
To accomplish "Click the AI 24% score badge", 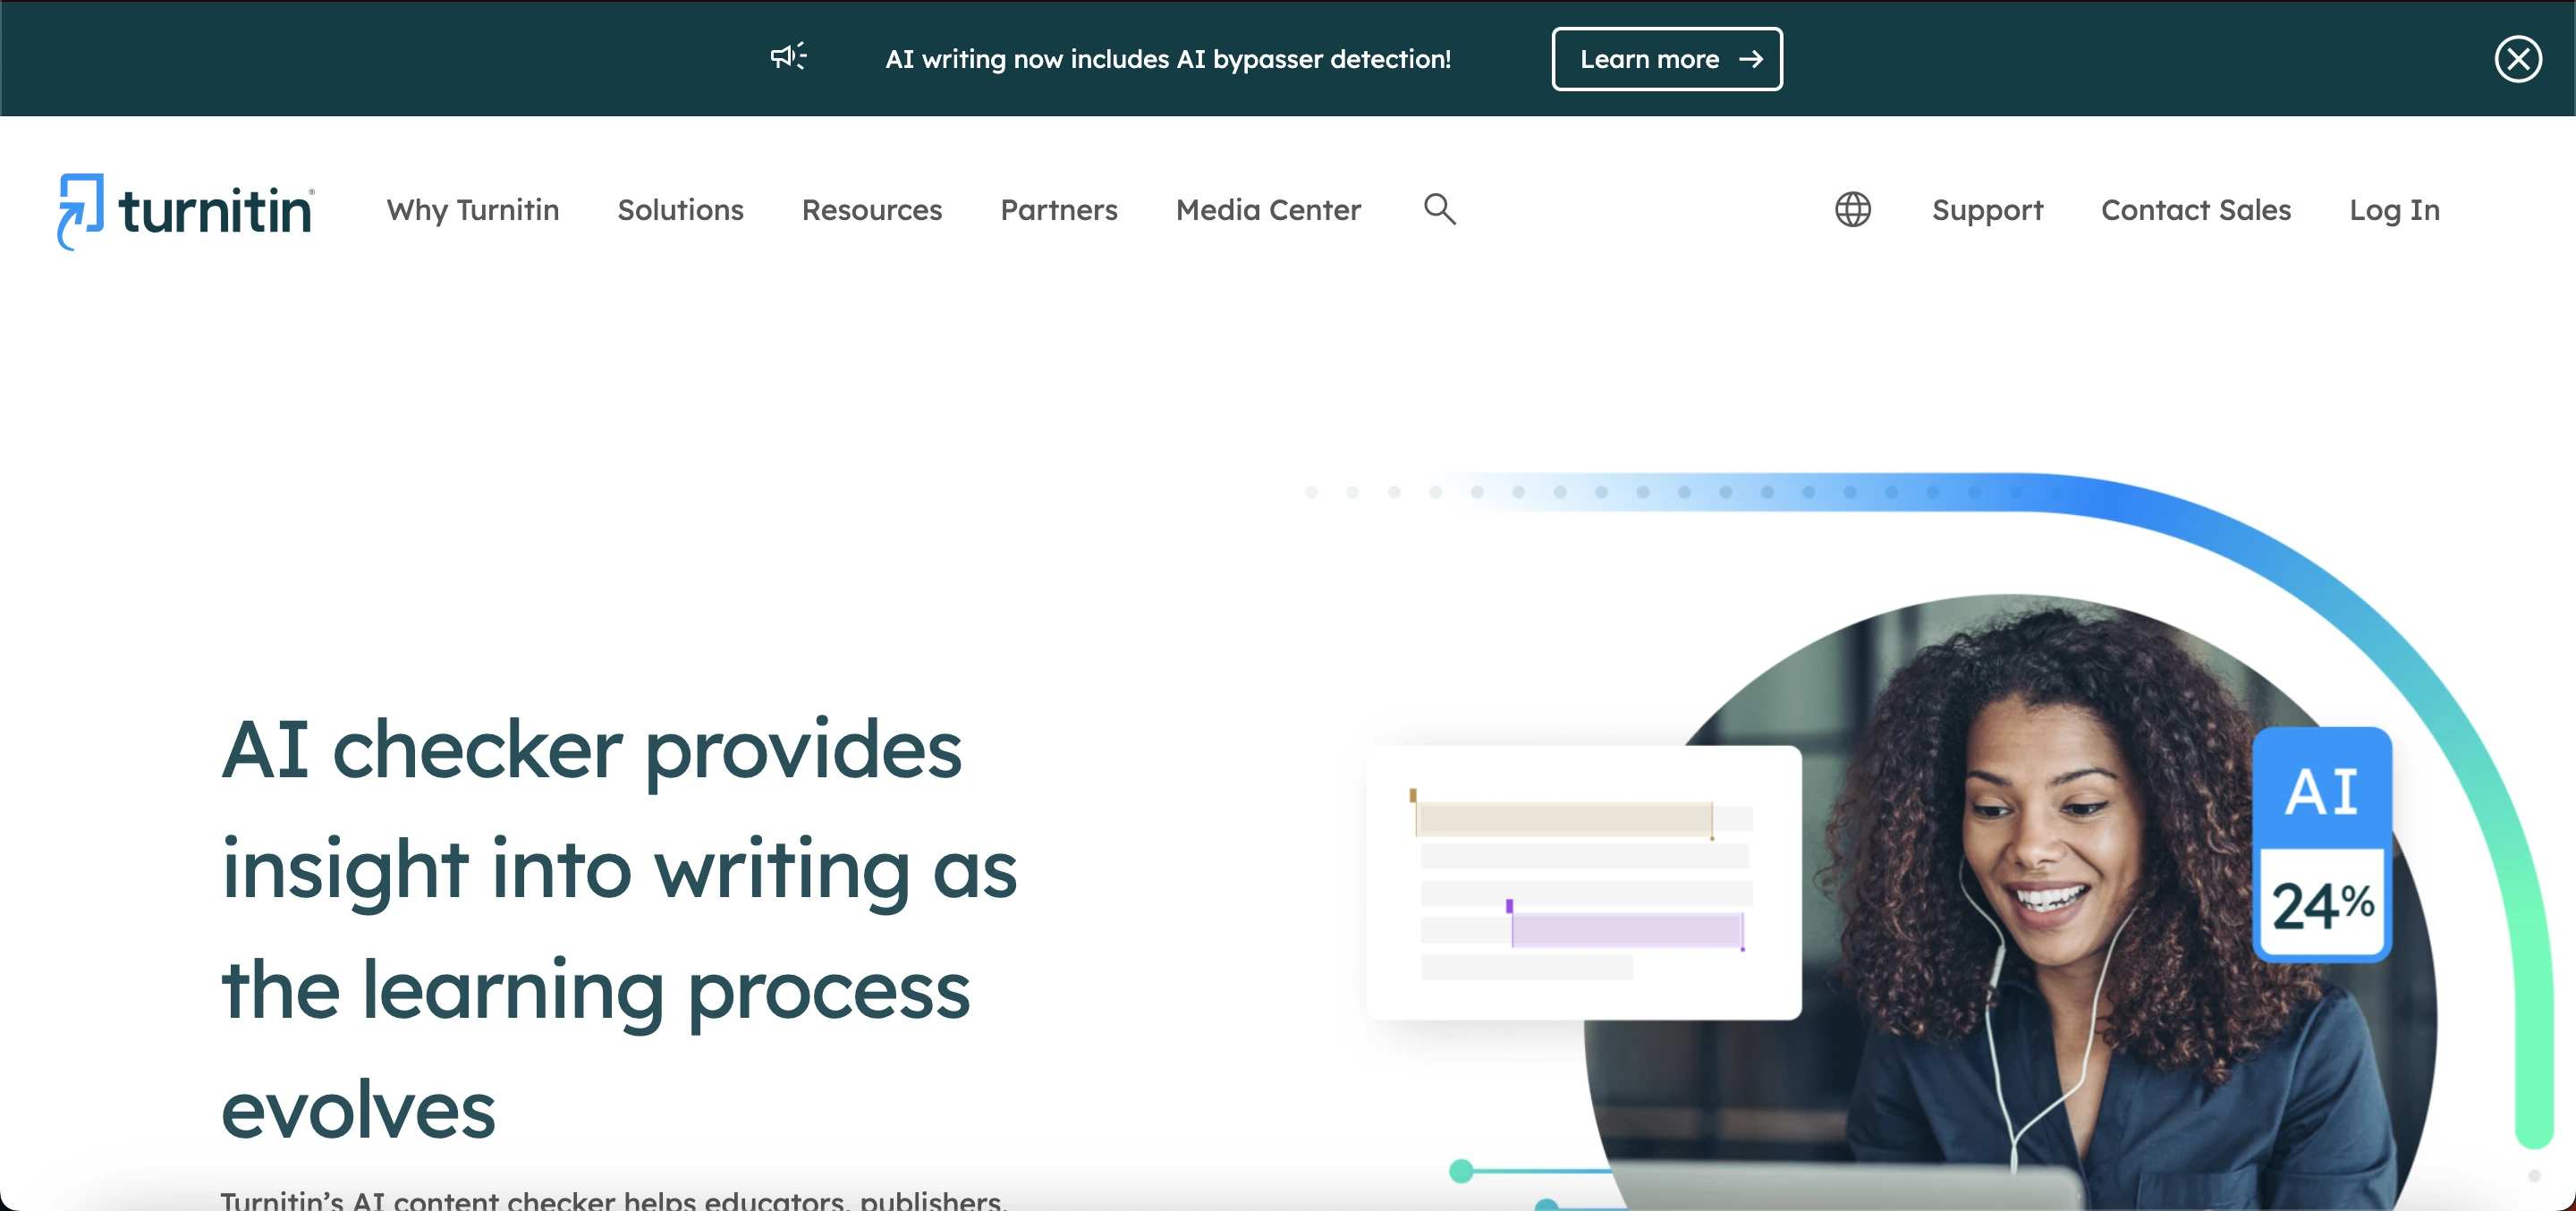I will click(x=2321, y=844).
